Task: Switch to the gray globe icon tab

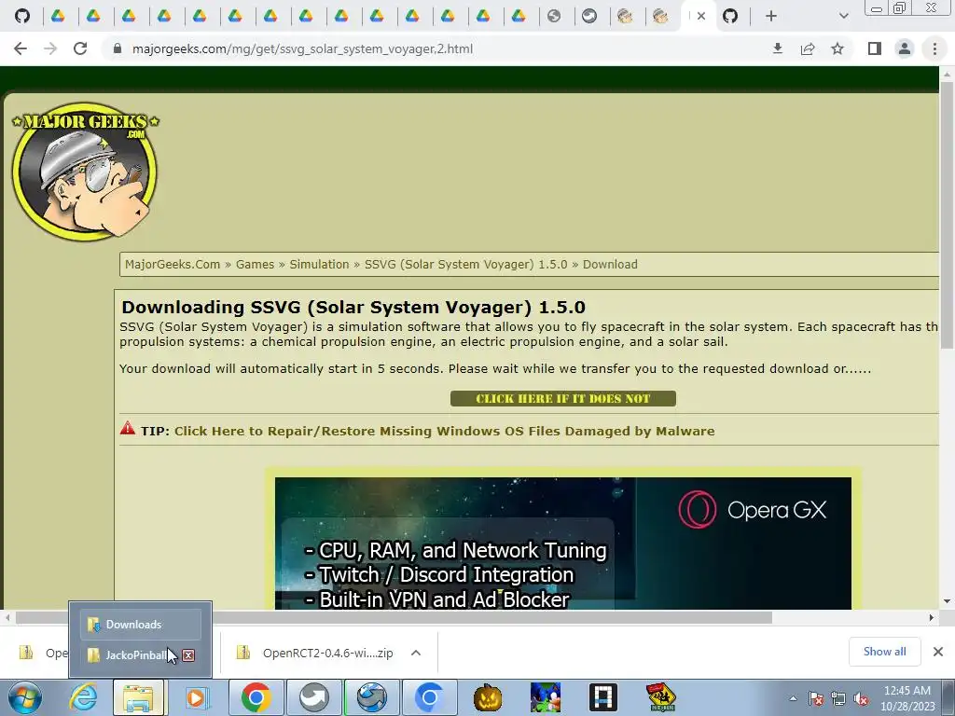Action: pos(554,16)
